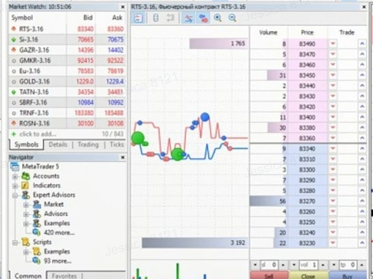Image resolution: width=373 pixels, height=279 pixels.
Task: Open the Ticks tab in Market Watch
Action: [117, 145]
